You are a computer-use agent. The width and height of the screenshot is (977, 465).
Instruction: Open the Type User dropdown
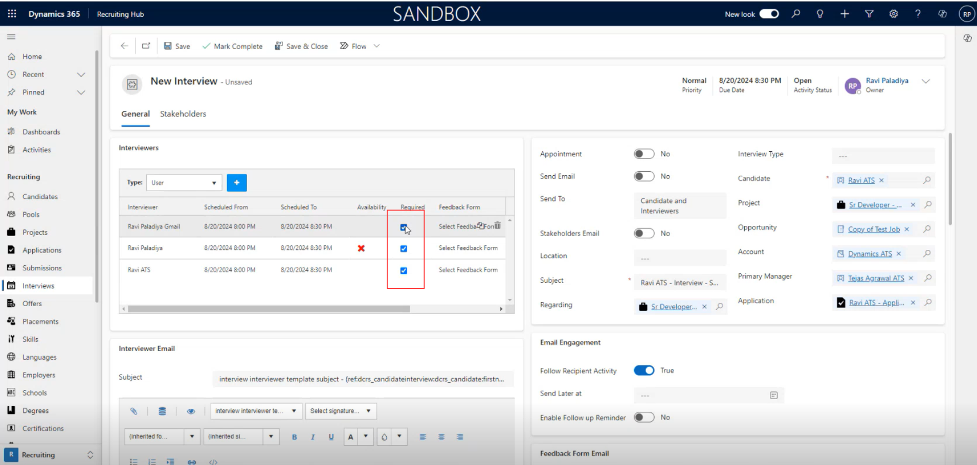(184, 182)
